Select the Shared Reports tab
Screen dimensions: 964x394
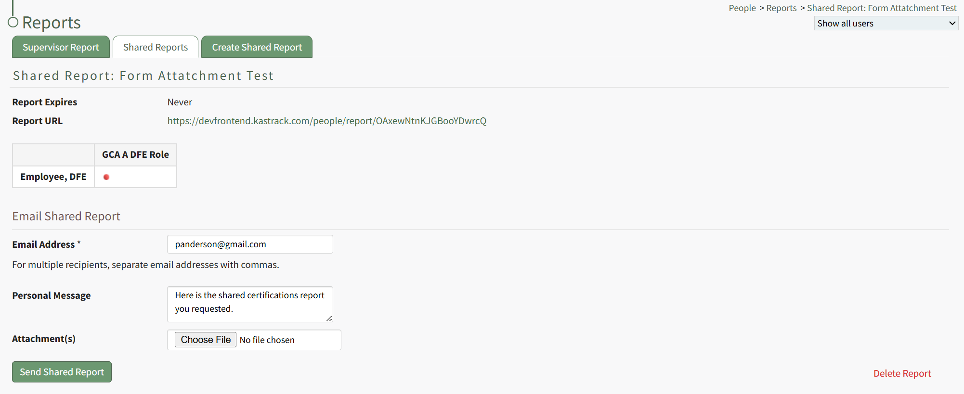click(156, 47)
